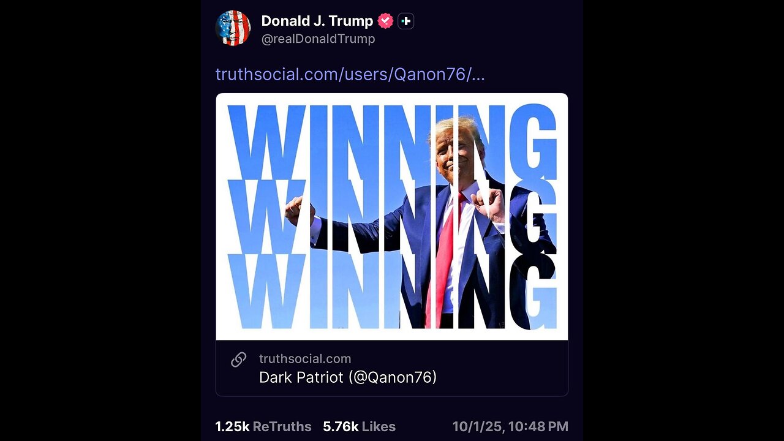View the 1.25k retruth count number
The width and height of the screenshot is (784, 441).
232,426
